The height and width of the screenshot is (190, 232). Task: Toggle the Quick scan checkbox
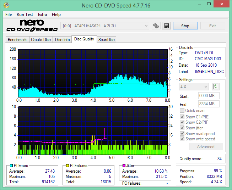click(x=182, y=111)
